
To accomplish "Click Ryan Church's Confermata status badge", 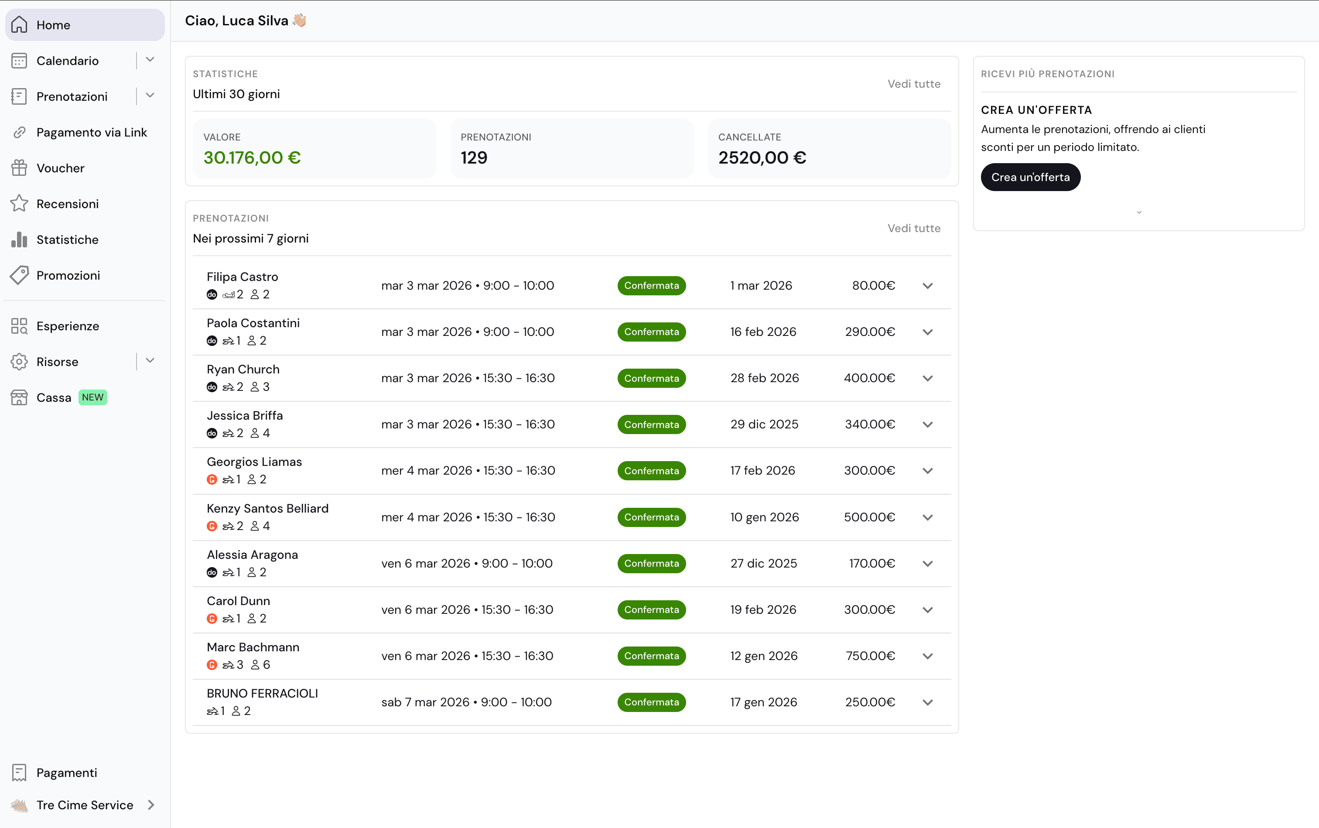I will pos(651,378).
